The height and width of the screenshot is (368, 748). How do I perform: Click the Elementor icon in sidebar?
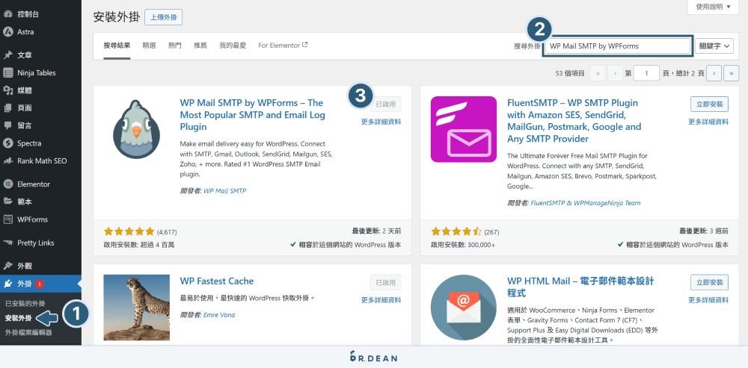pyautogui.click(x=7, y=184)
